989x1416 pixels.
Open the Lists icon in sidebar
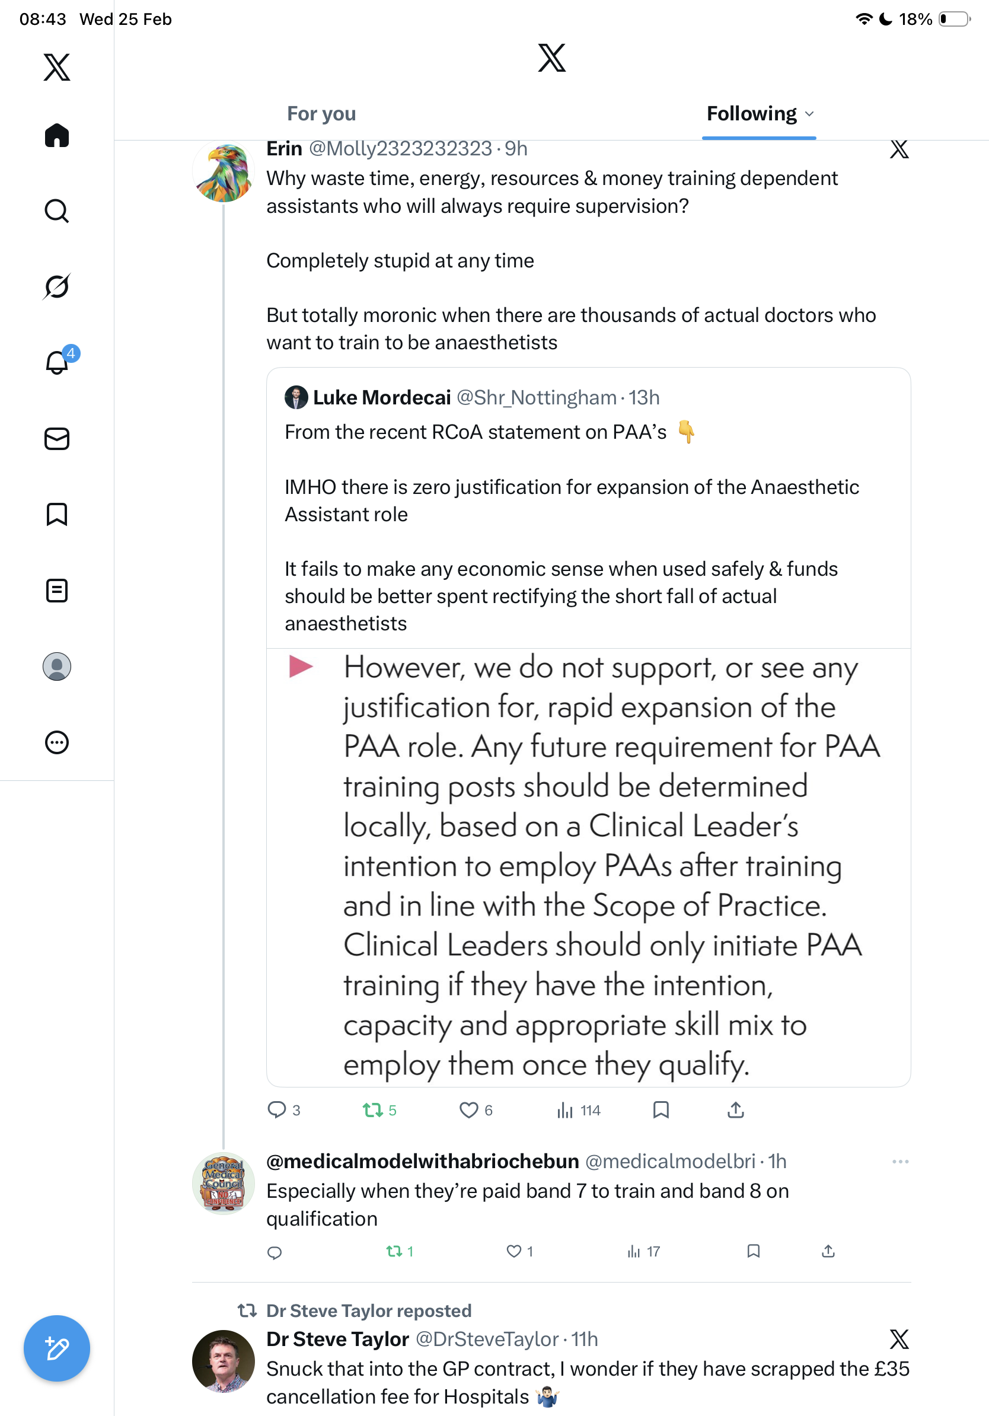tap(57, 591)
